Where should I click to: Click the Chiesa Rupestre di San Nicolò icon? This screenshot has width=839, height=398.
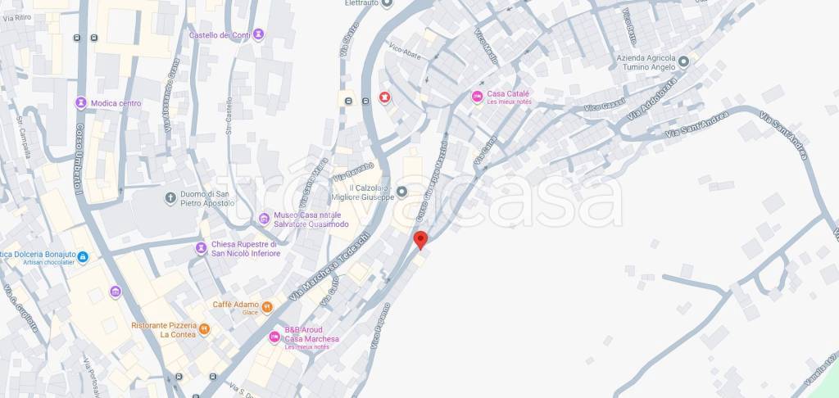pos(202,248)
